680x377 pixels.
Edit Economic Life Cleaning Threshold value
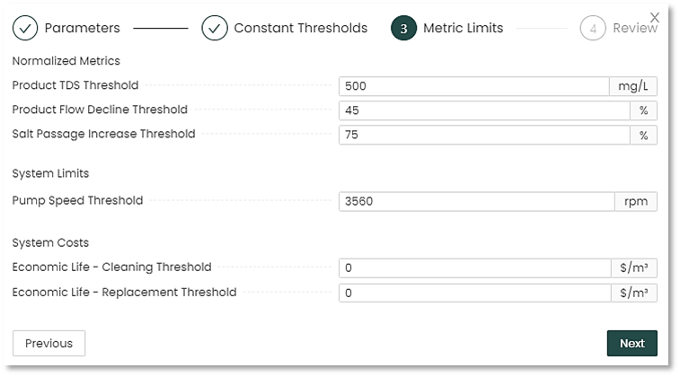click(475, 267)
